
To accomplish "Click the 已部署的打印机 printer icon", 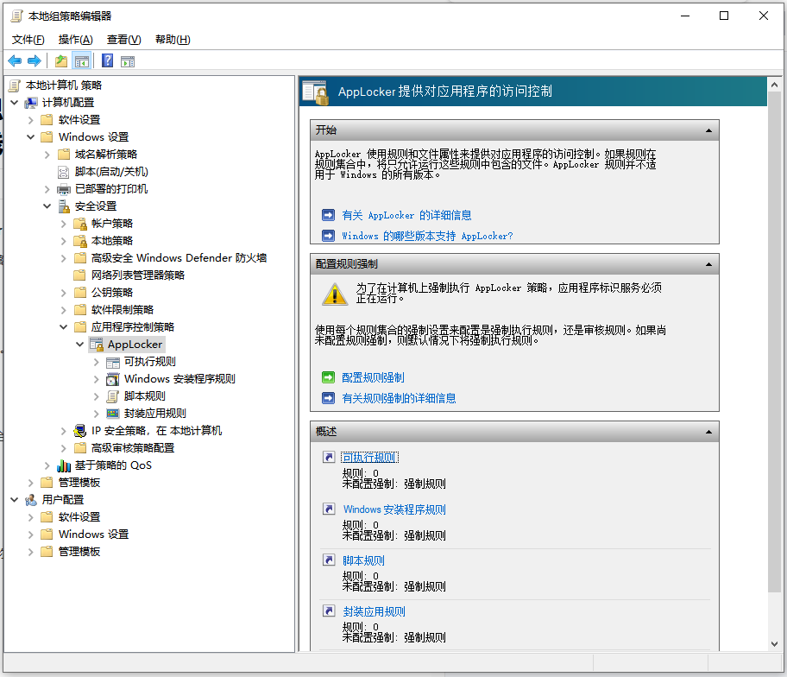I will tap(64, 189).
